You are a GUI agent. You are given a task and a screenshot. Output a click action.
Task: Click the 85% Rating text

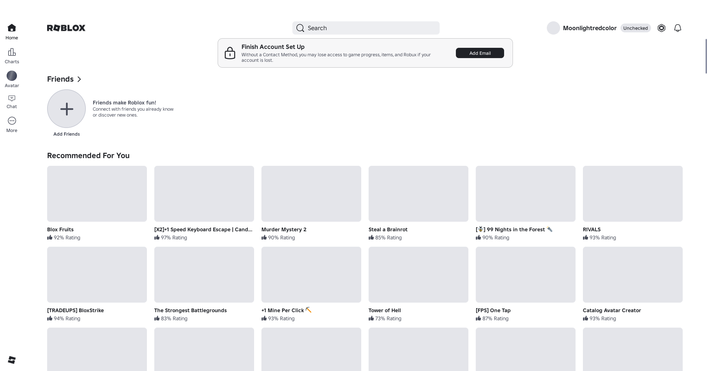(x=388, y=238)
